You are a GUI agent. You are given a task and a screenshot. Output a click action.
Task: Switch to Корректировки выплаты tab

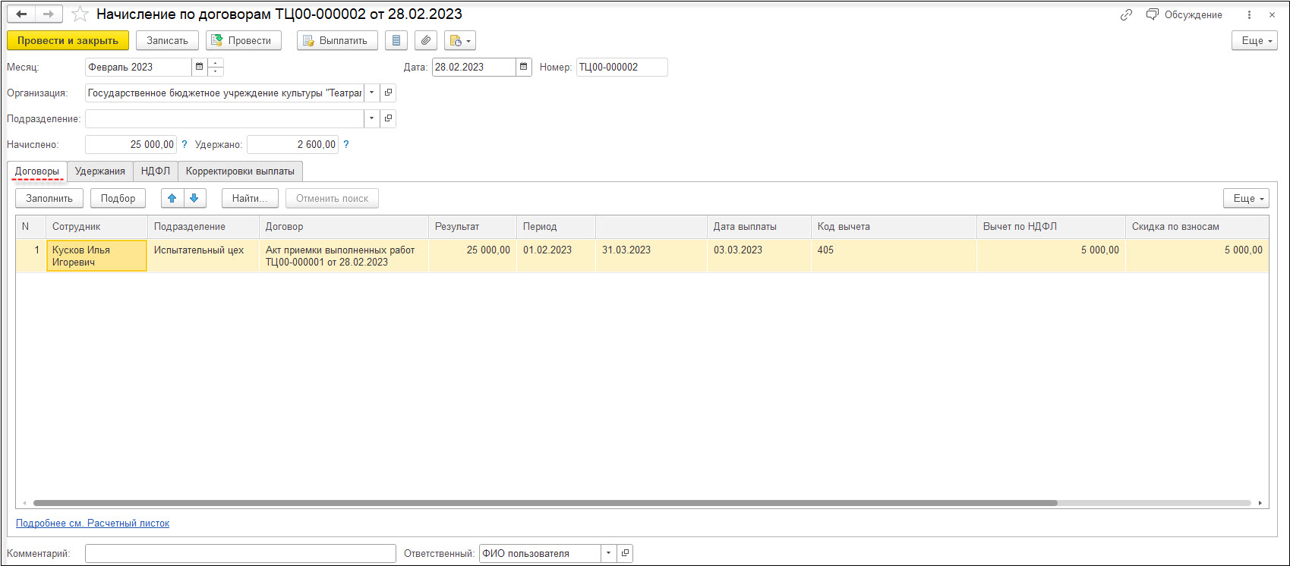click(240, 171)
